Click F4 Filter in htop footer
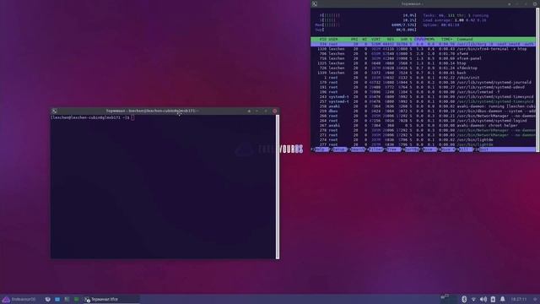The width and height of the screenshot is (540, 304). [375, 149]
